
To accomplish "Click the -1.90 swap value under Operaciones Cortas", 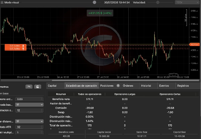I will coord(170,112).
